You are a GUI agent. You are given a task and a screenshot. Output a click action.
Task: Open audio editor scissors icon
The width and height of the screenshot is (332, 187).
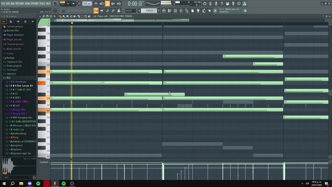210,4
